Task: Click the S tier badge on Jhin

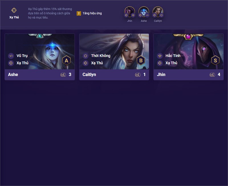Action: pos(215,60)
